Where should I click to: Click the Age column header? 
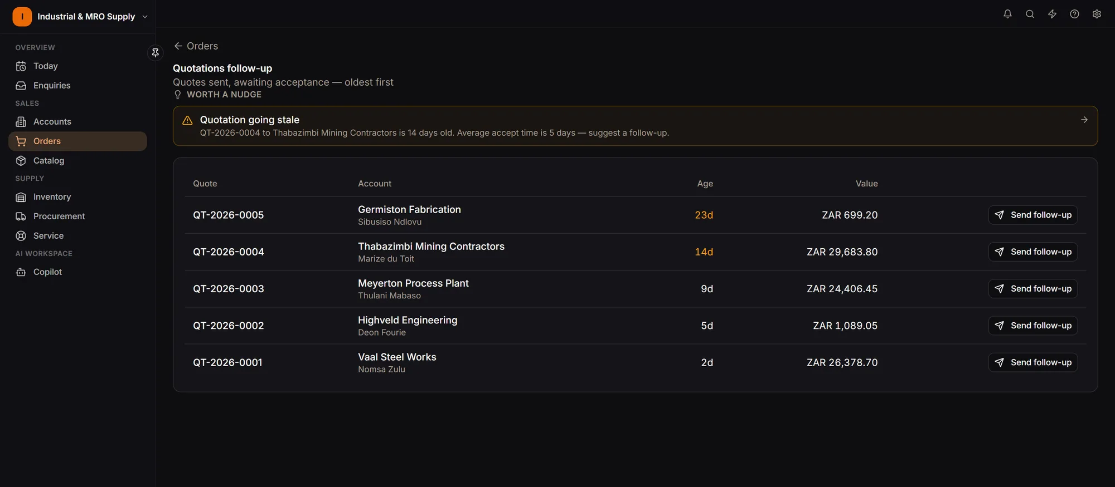(x=705, y=184)
